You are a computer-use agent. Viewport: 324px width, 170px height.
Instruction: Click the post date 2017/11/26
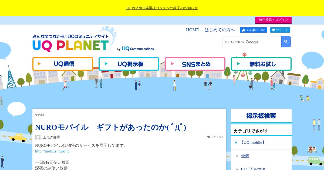[215, 137]
